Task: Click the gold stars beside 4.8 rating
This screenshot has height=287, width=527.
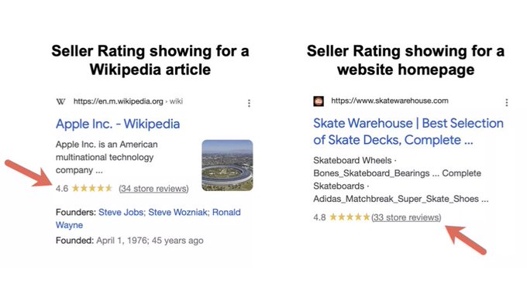Action: [350, 217]
